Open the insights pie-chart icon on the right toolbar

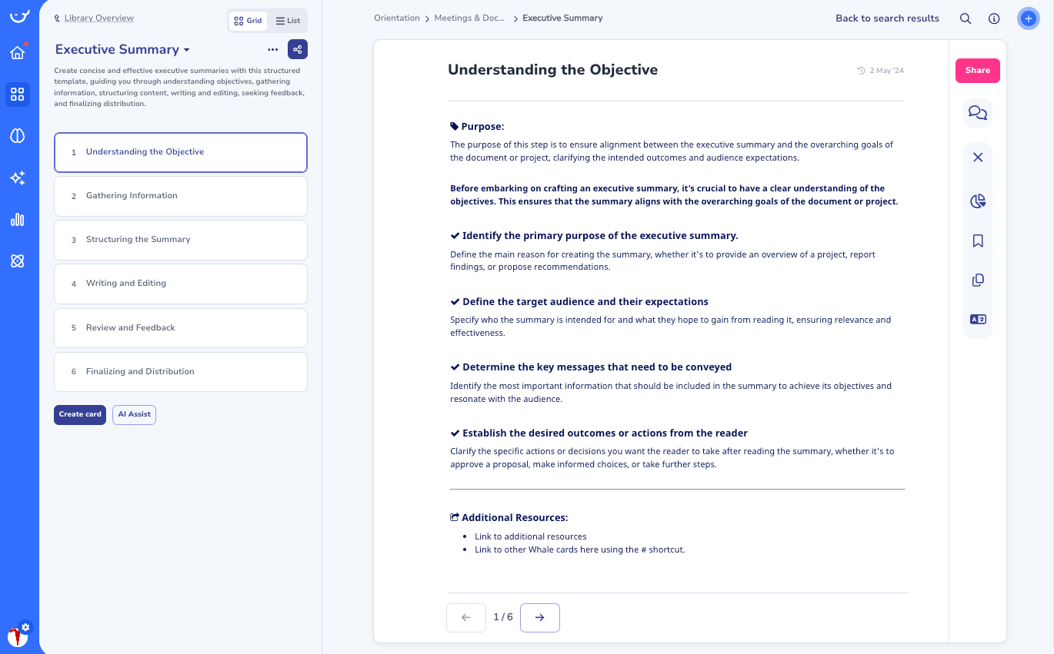(x=977, y=200)
